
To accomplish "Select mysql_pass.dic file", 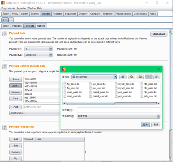I will 125,84.
